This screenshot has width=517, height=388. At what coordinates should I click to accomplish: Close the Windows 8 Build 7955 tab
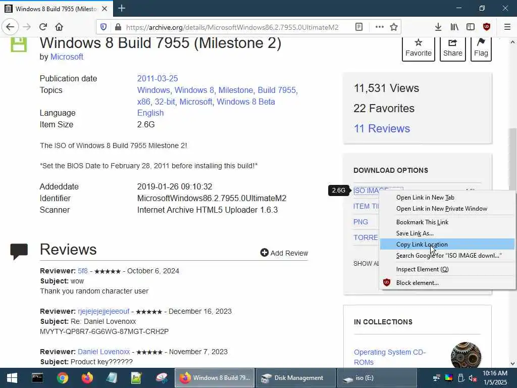point(105,9)
